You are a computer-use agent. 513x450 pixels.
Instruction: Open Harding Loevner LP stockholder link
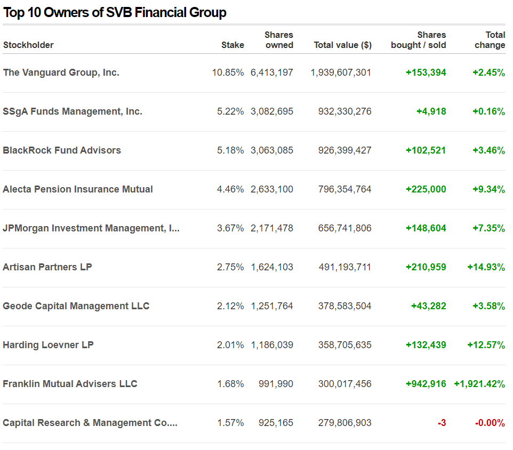pos(49,345)
